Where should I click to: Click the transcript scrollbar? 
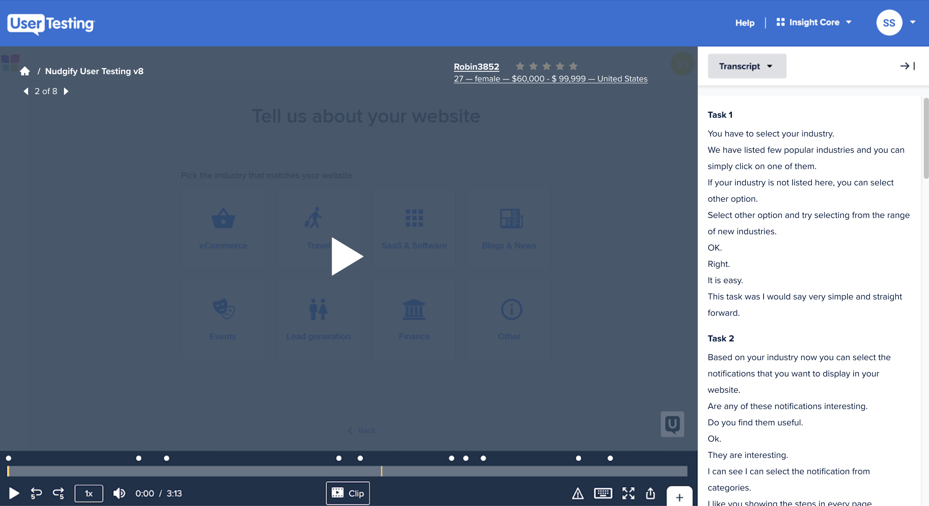pyautogui.click(x=926, y=139)
